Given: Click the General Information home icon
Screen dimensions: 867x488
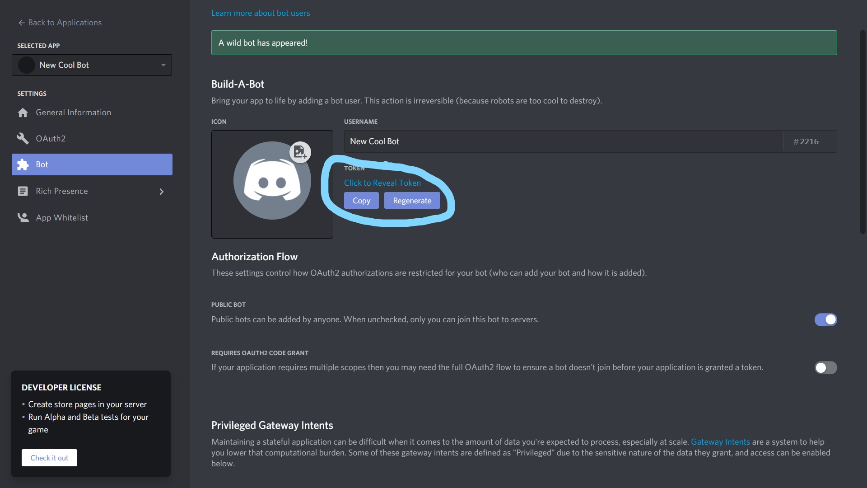Looking at the screenshot, I should pyautogui.click(x=23, y=113).
